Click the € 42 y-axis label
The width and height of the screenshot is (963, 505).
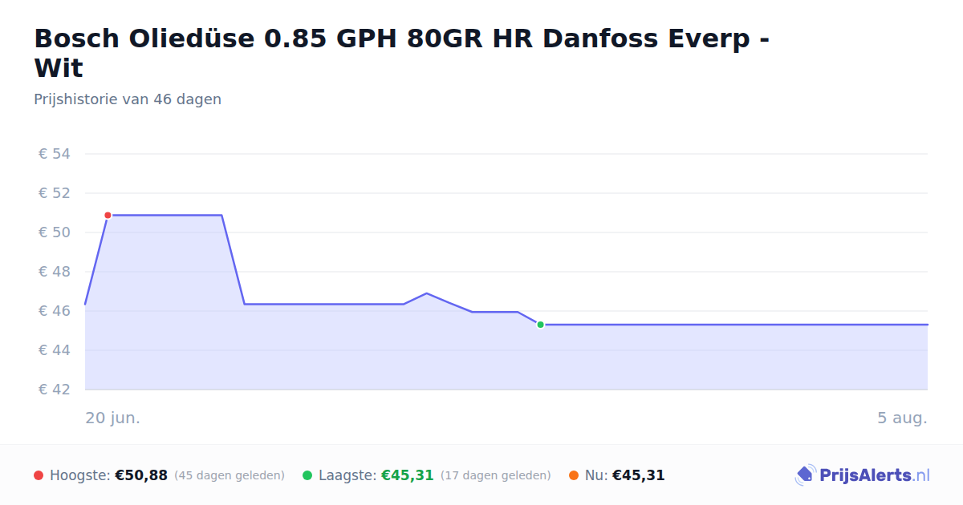(55, 390)
